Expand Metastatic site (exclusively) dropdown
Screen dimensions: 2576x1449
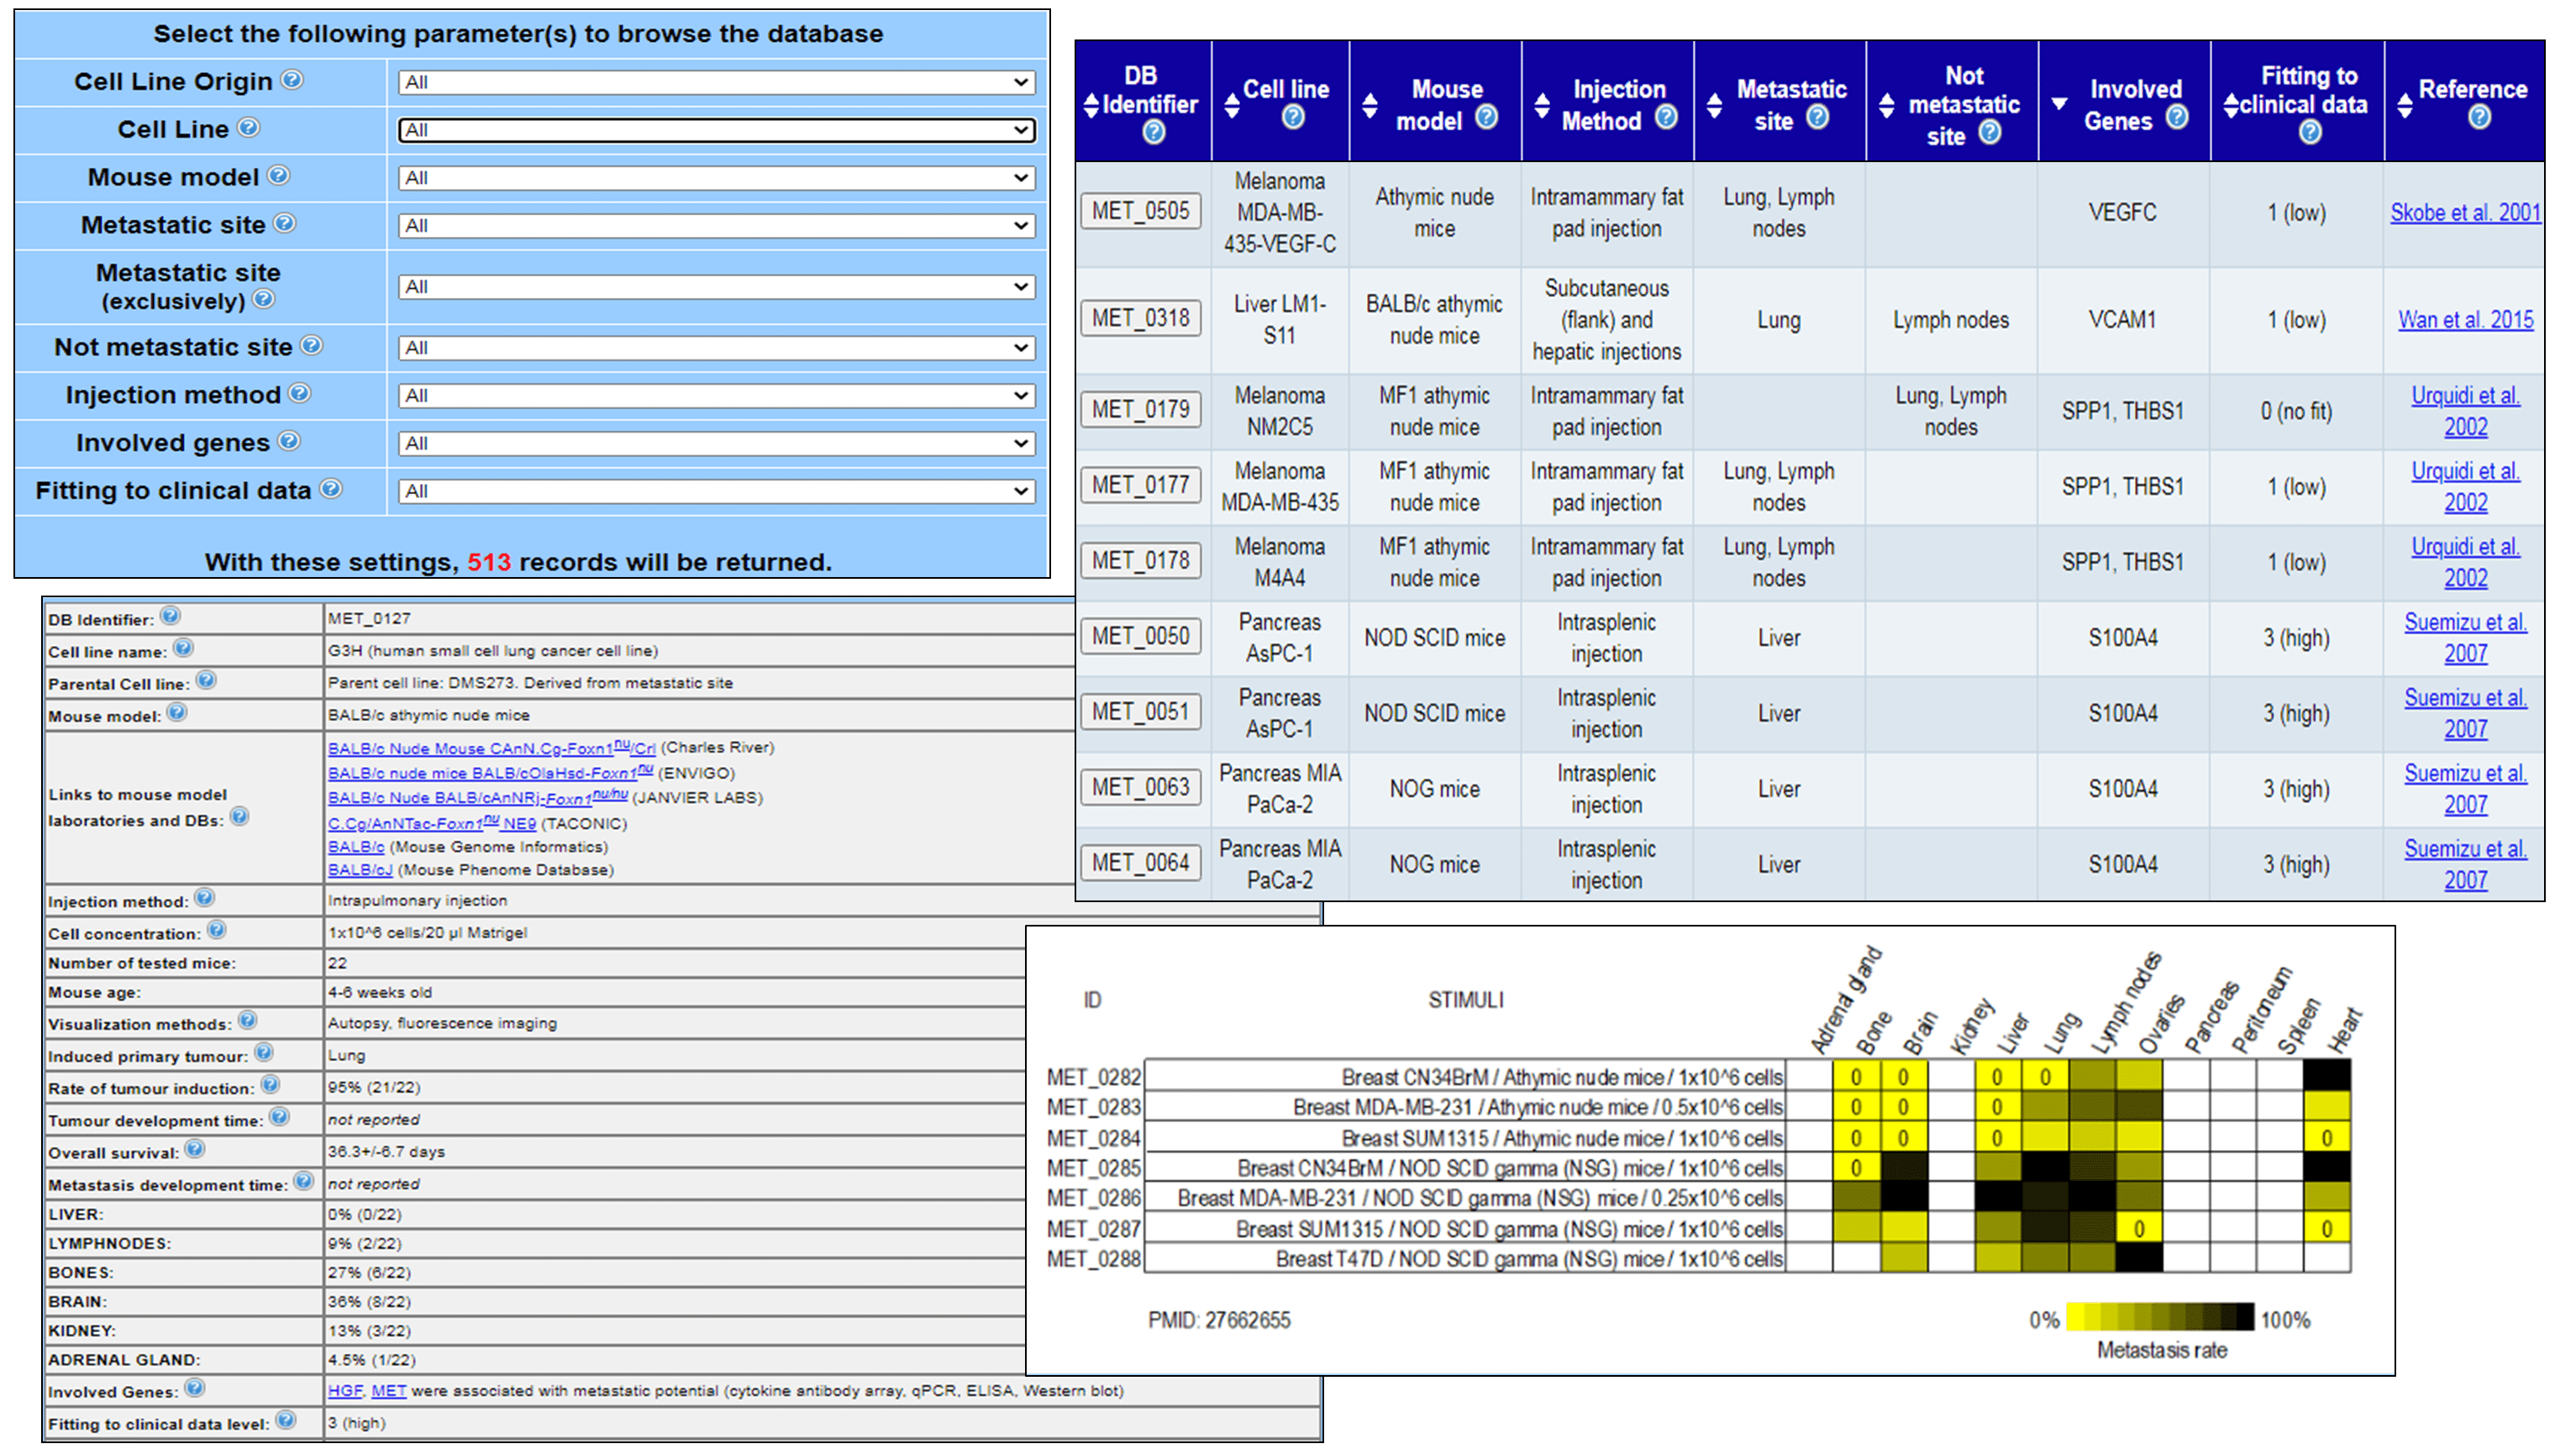click(x=715, y=287)
